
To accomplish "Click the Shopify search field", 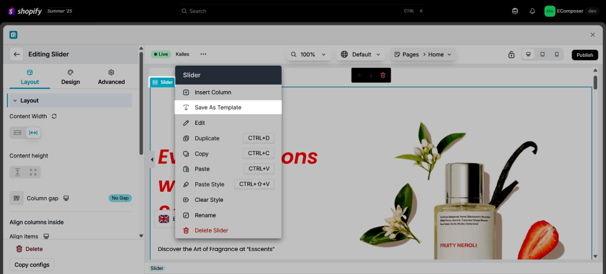I will pyautogui.click(x=302, y=11).
